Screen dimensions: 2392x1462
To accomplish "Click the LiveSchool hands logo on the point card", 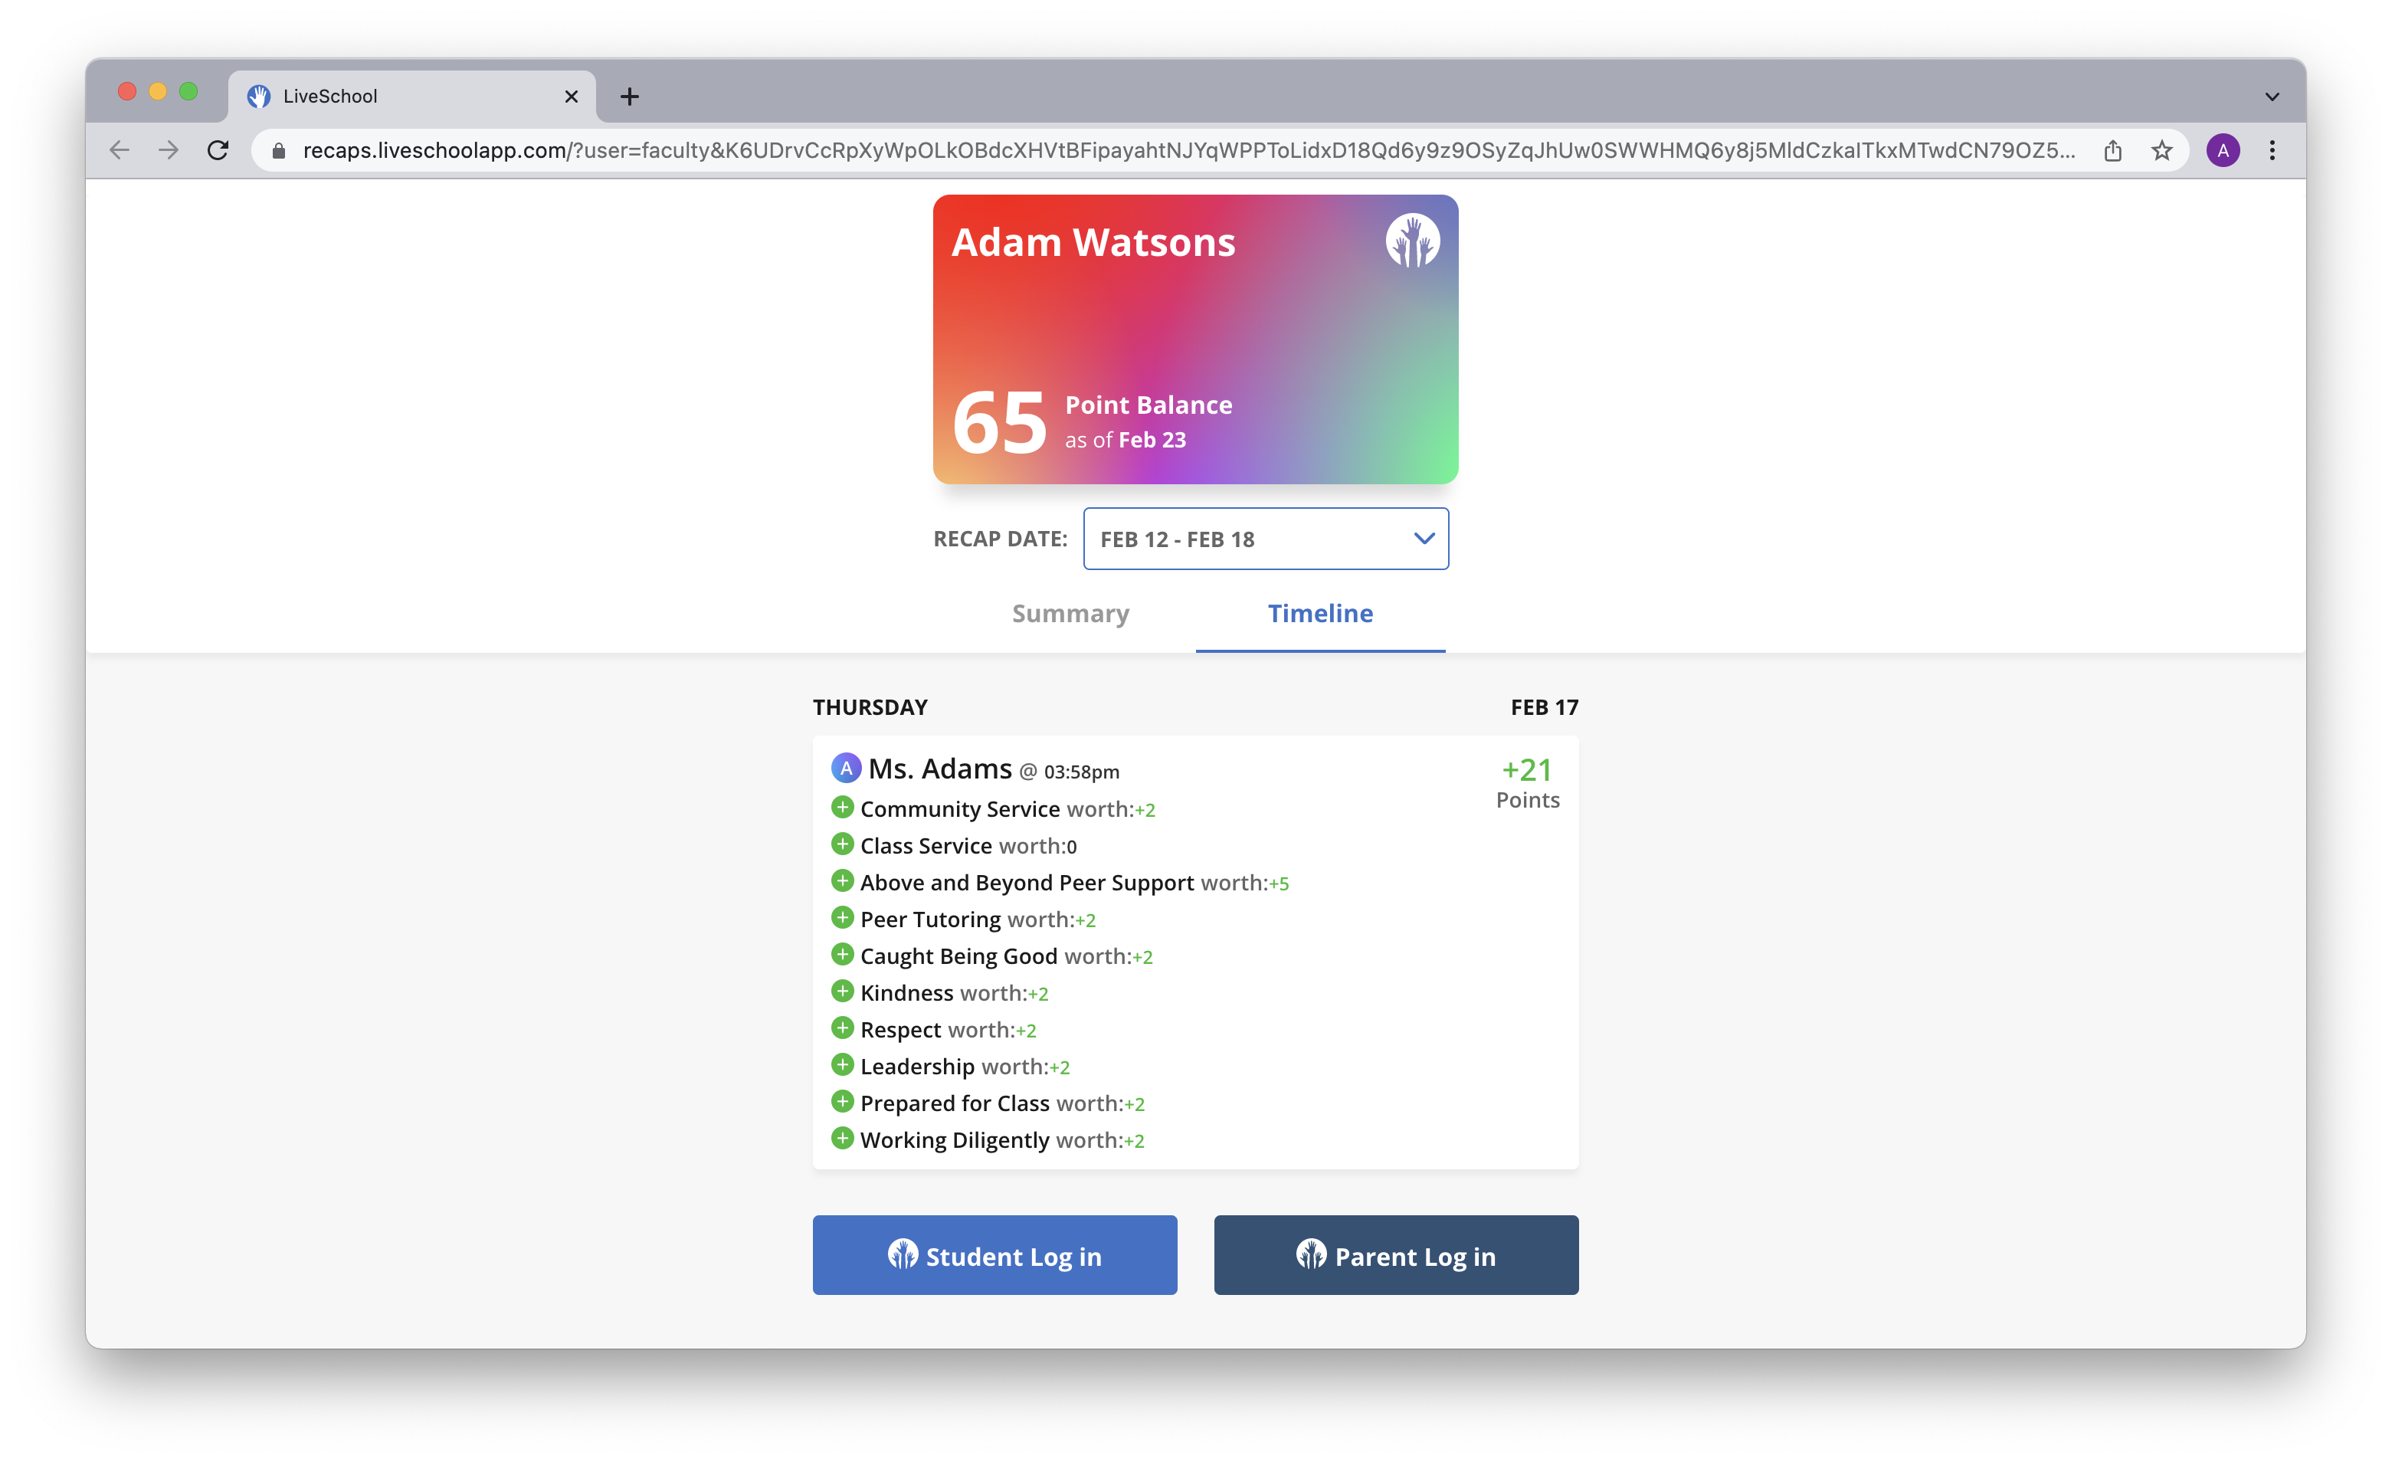I will click(1414, 240).
